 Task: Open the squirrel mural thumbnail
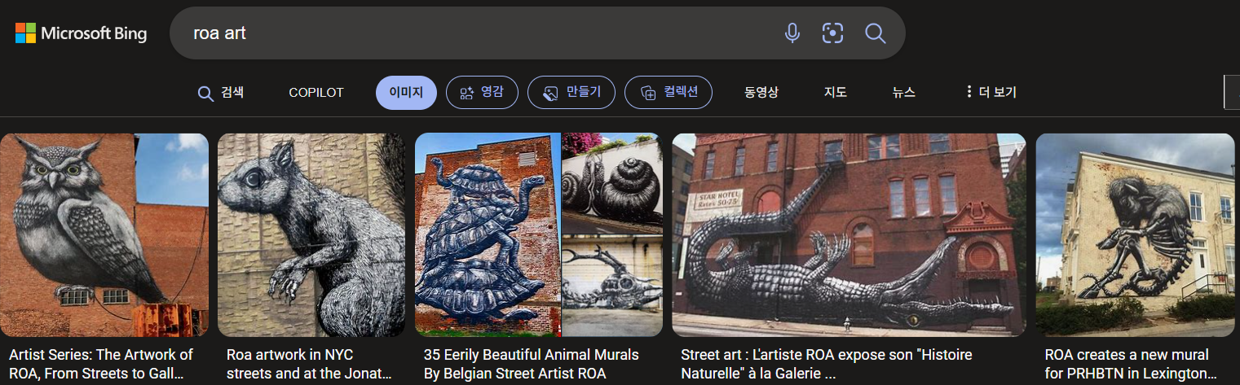(311, 235)
